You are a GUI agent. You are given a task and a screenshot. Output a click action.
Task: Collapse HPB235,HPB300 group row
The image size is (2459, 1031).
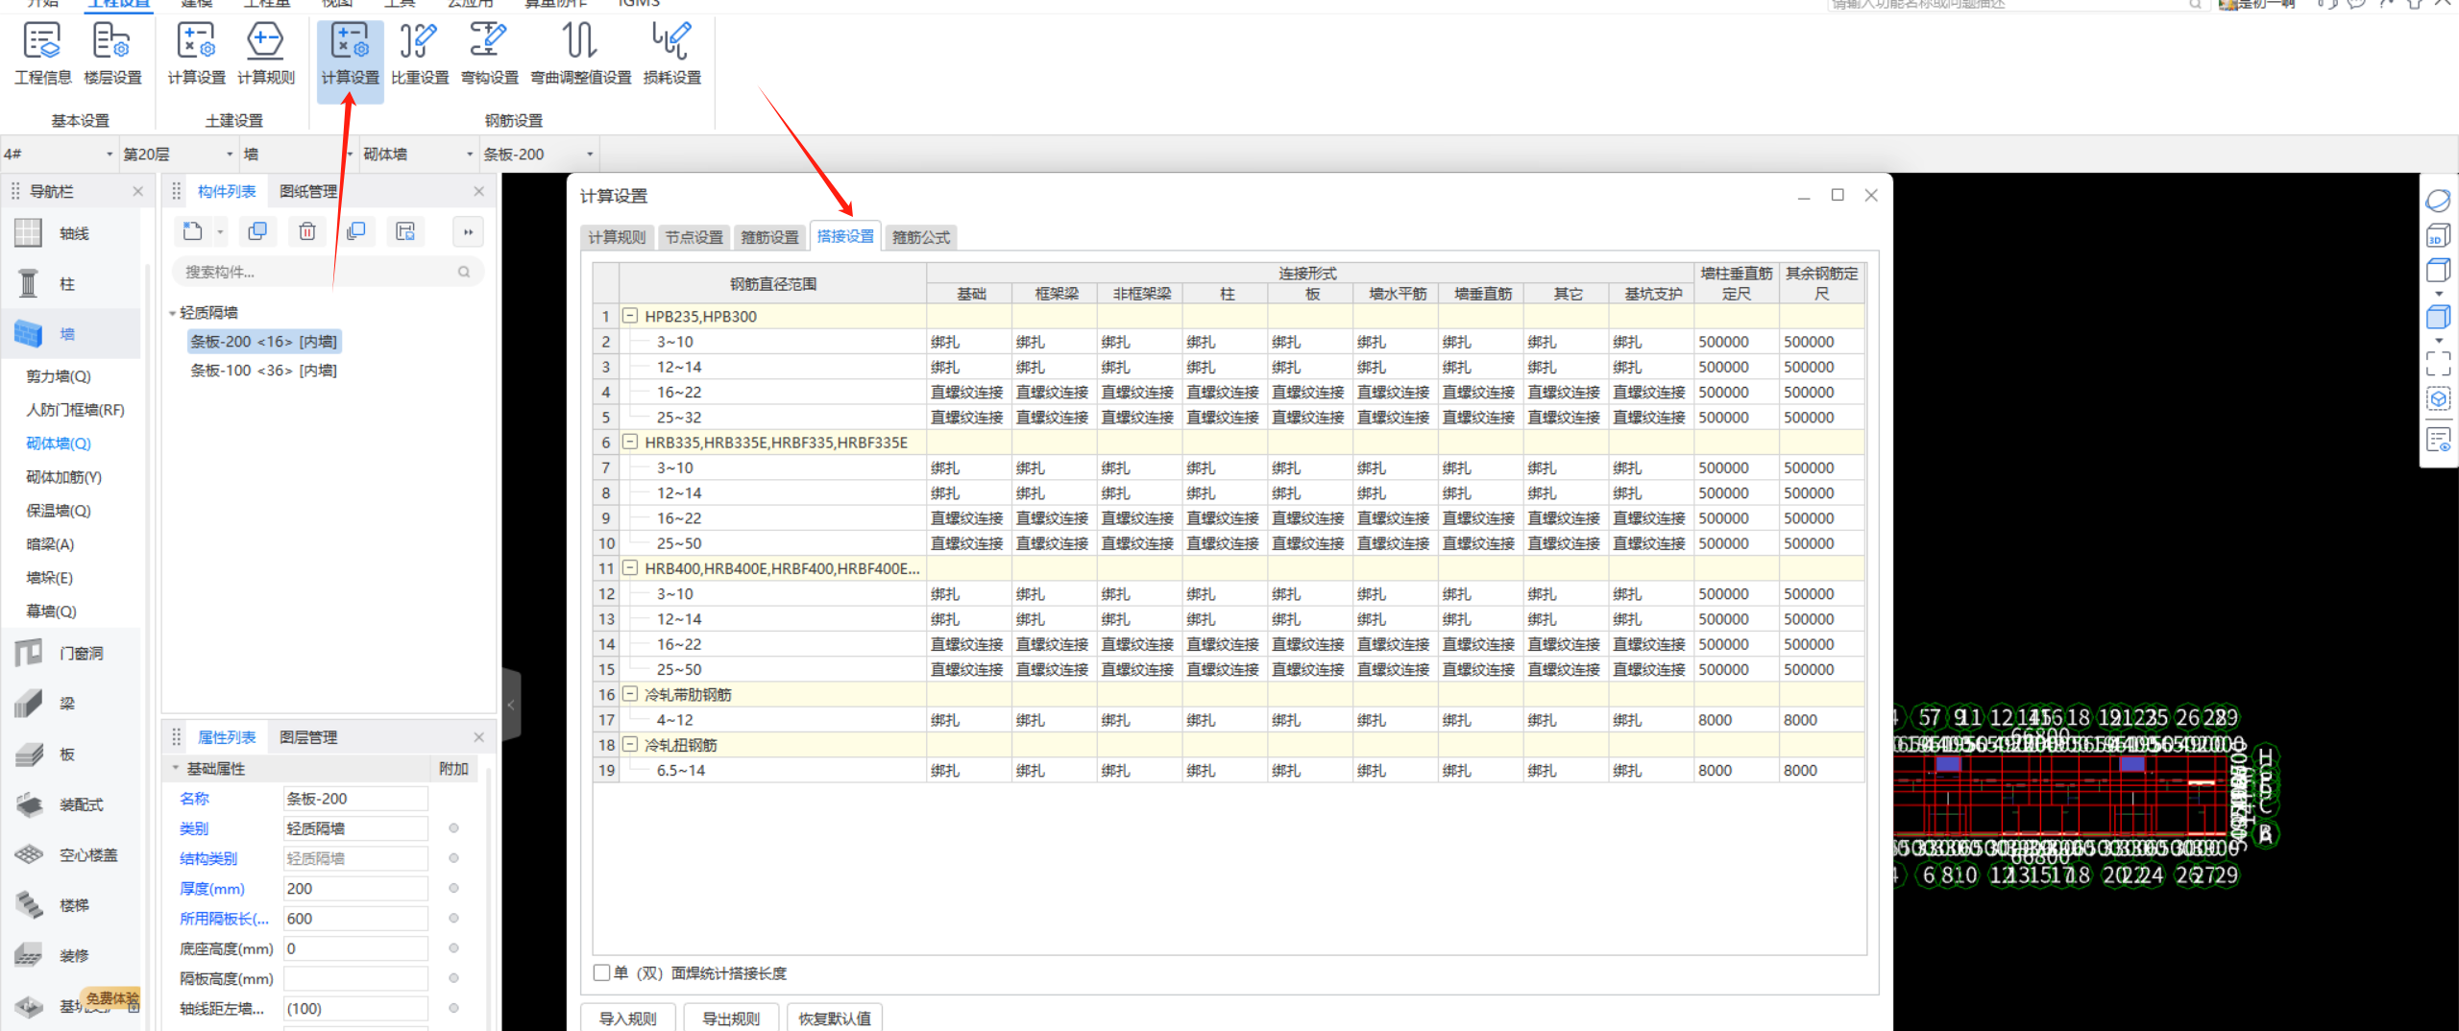coord(631,316)
